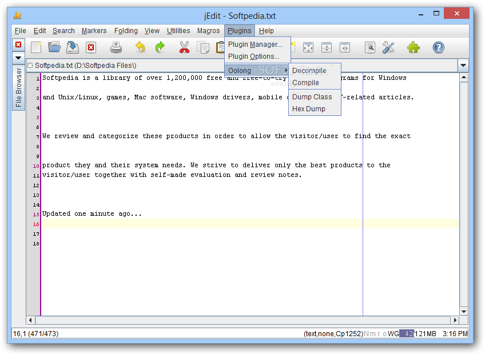The image size is (485, 355).
Task: Split the view vertically via toolbar icon
Action: 345,47
